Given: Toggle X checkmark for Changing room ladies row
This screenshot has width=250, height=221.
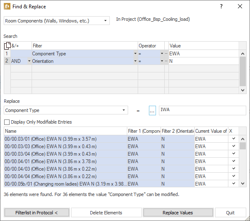Looking at the screenshot, I should tap(234, 184).
